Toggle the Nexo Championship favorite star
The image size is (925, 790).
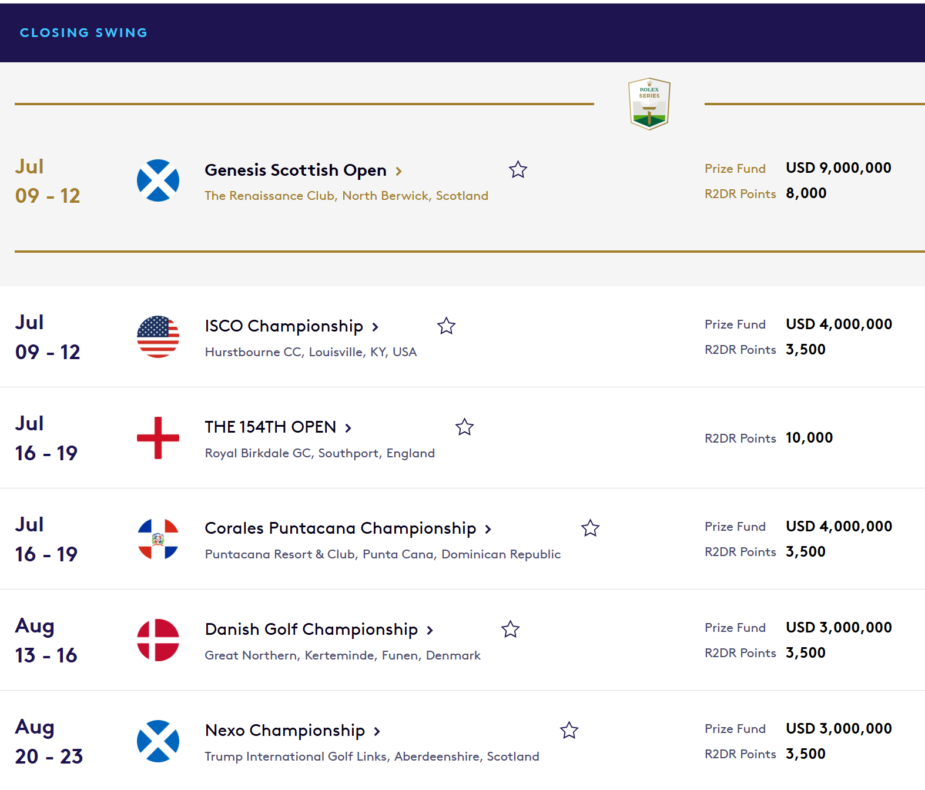(x=569, y=730)
